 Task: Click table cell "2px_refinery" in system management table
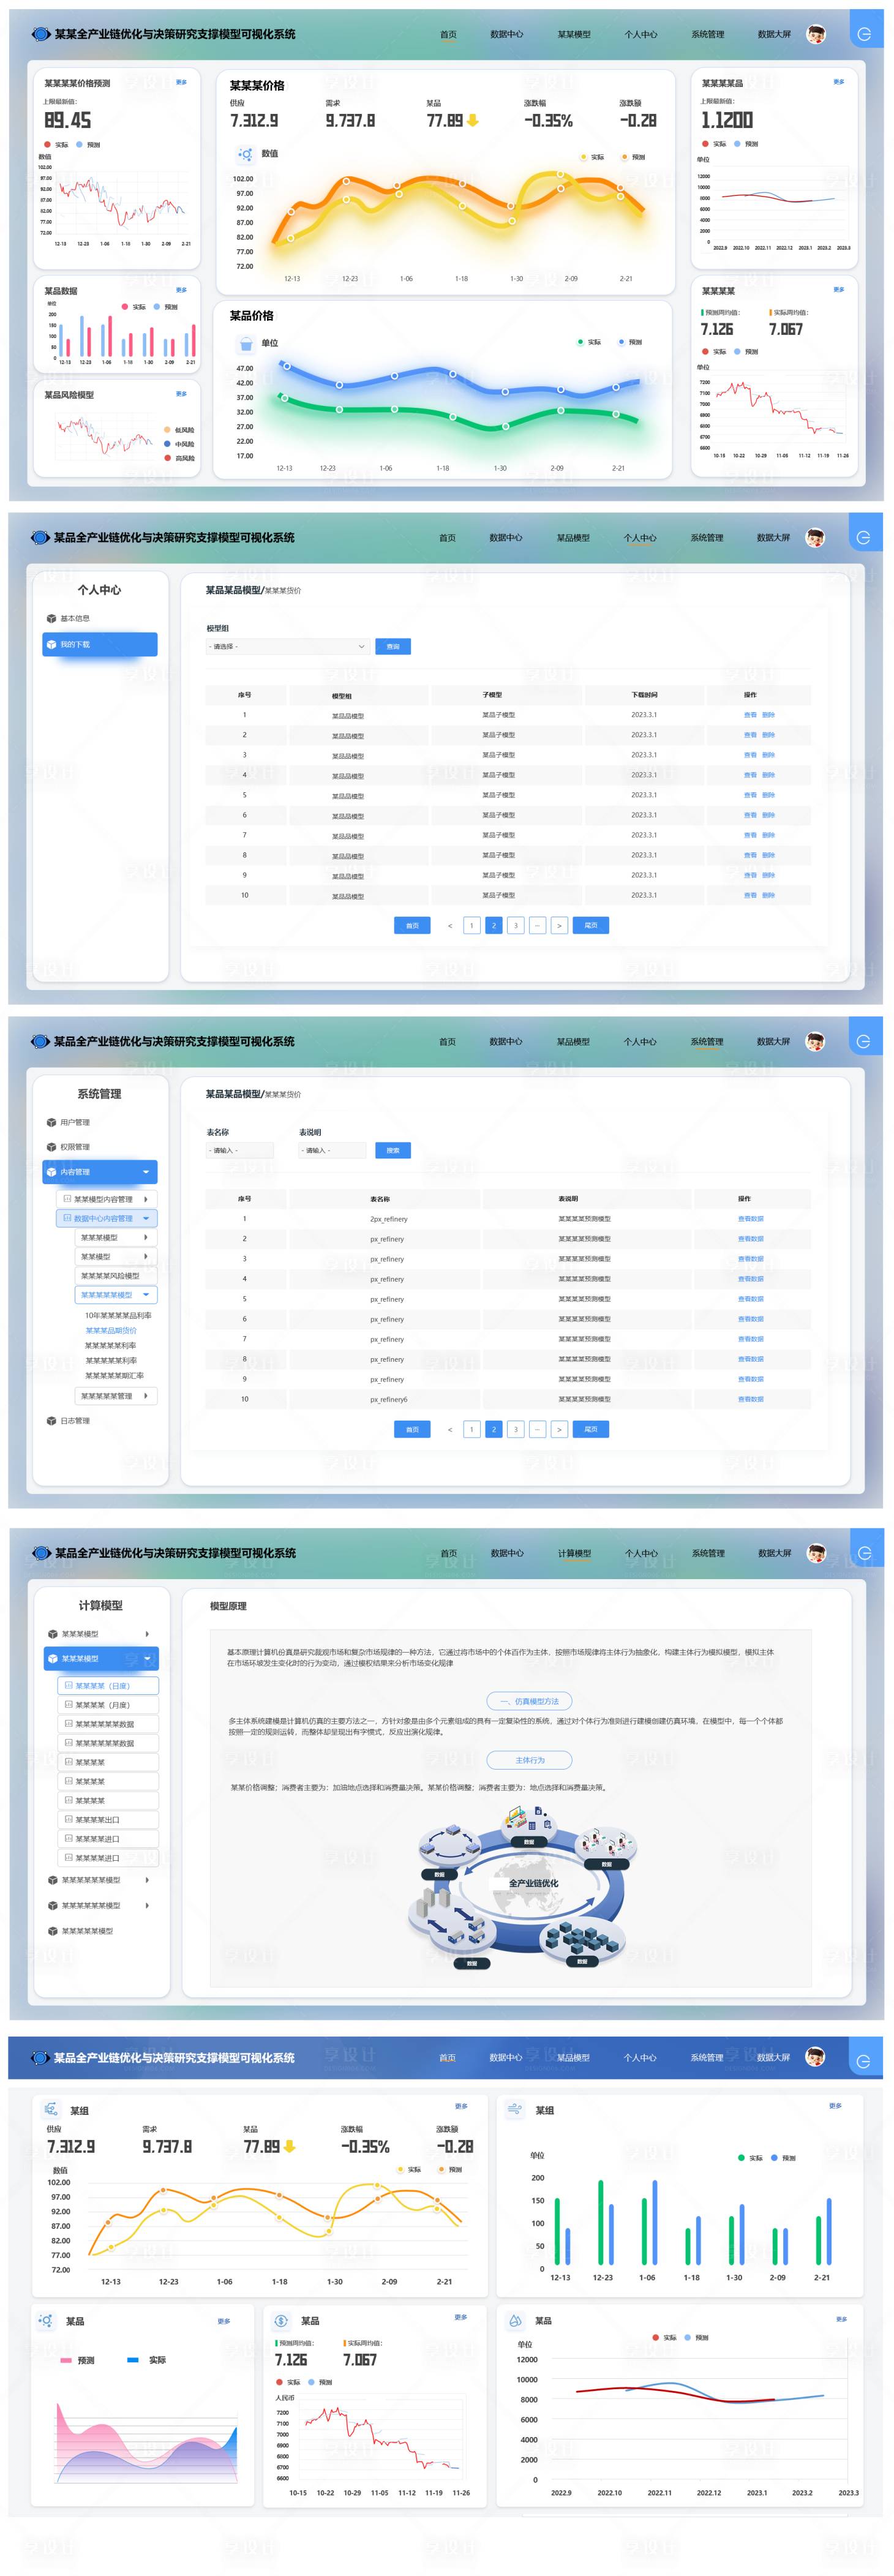click(x=389, y=1219)
